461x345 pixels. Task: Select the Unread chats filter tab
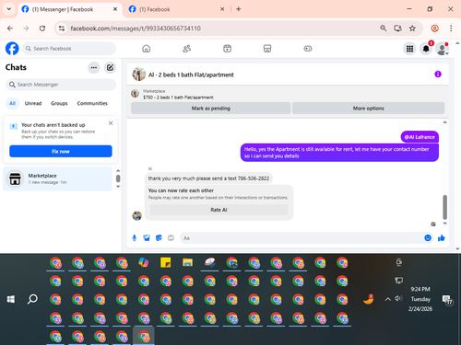[x=33, y=103]
